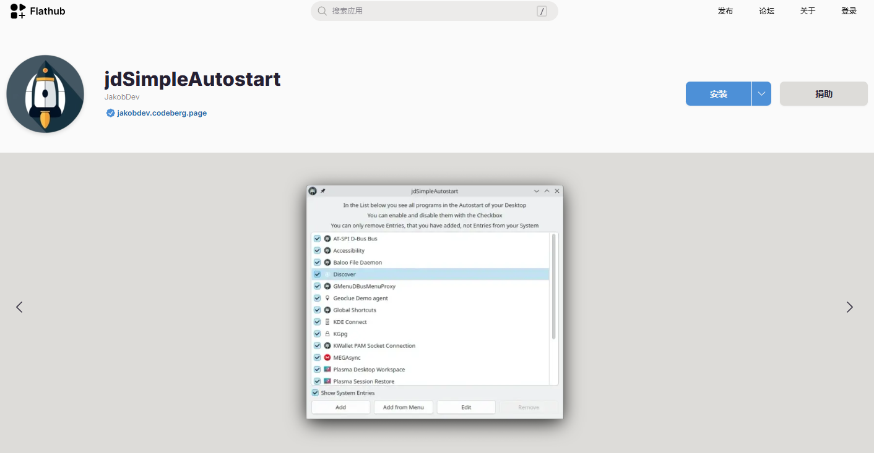Click the Flathub wordmark text

click(48, 11)
